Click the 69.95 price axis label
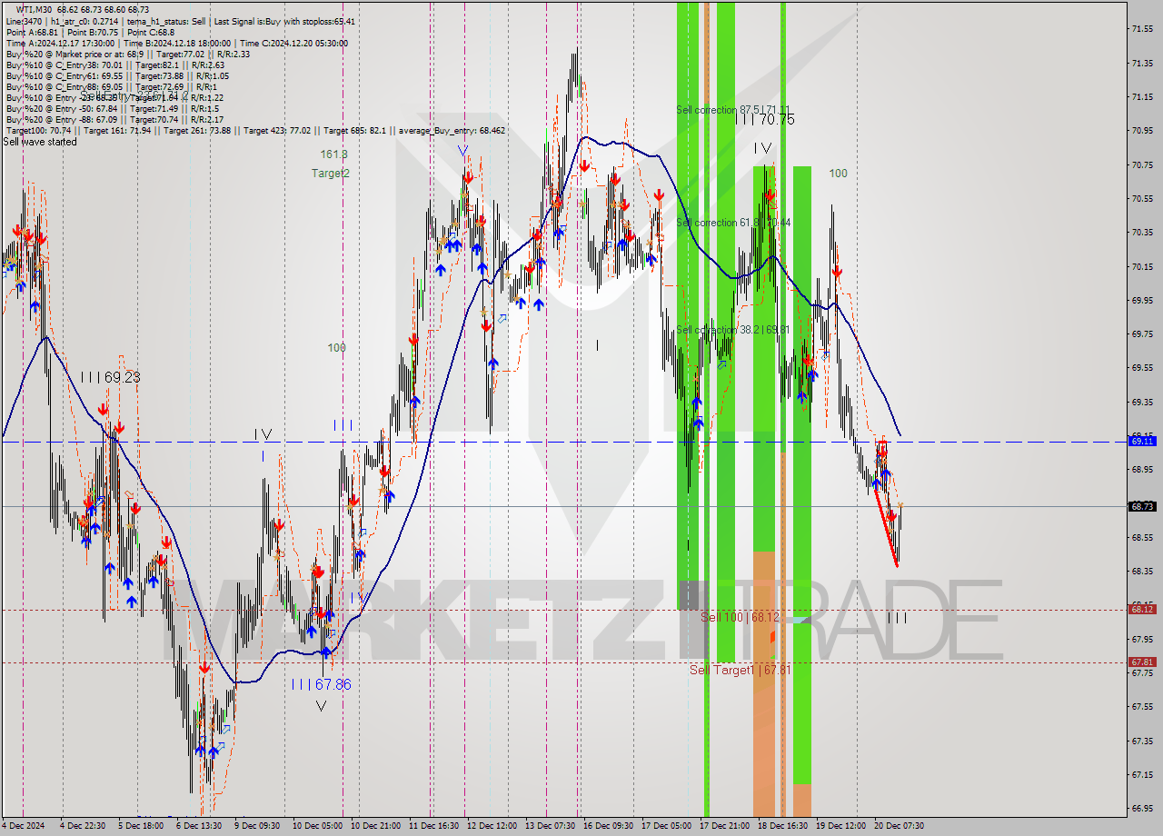 1142,300
